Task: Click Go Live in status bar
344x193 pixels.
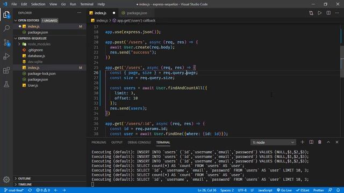Action: pos(284,190)
